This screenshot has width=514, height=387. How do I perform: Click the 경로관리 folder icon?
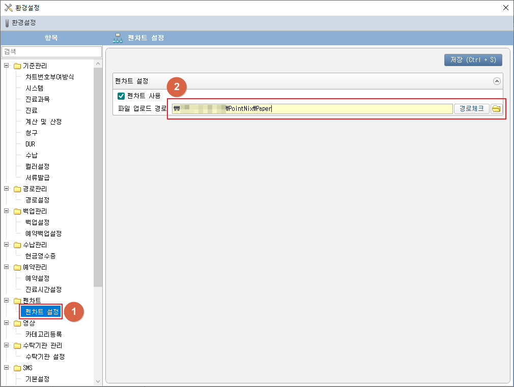pos(17,189)
